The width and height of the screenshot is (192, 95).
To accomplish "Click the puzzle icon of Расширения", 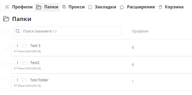I will coord(122,7).
